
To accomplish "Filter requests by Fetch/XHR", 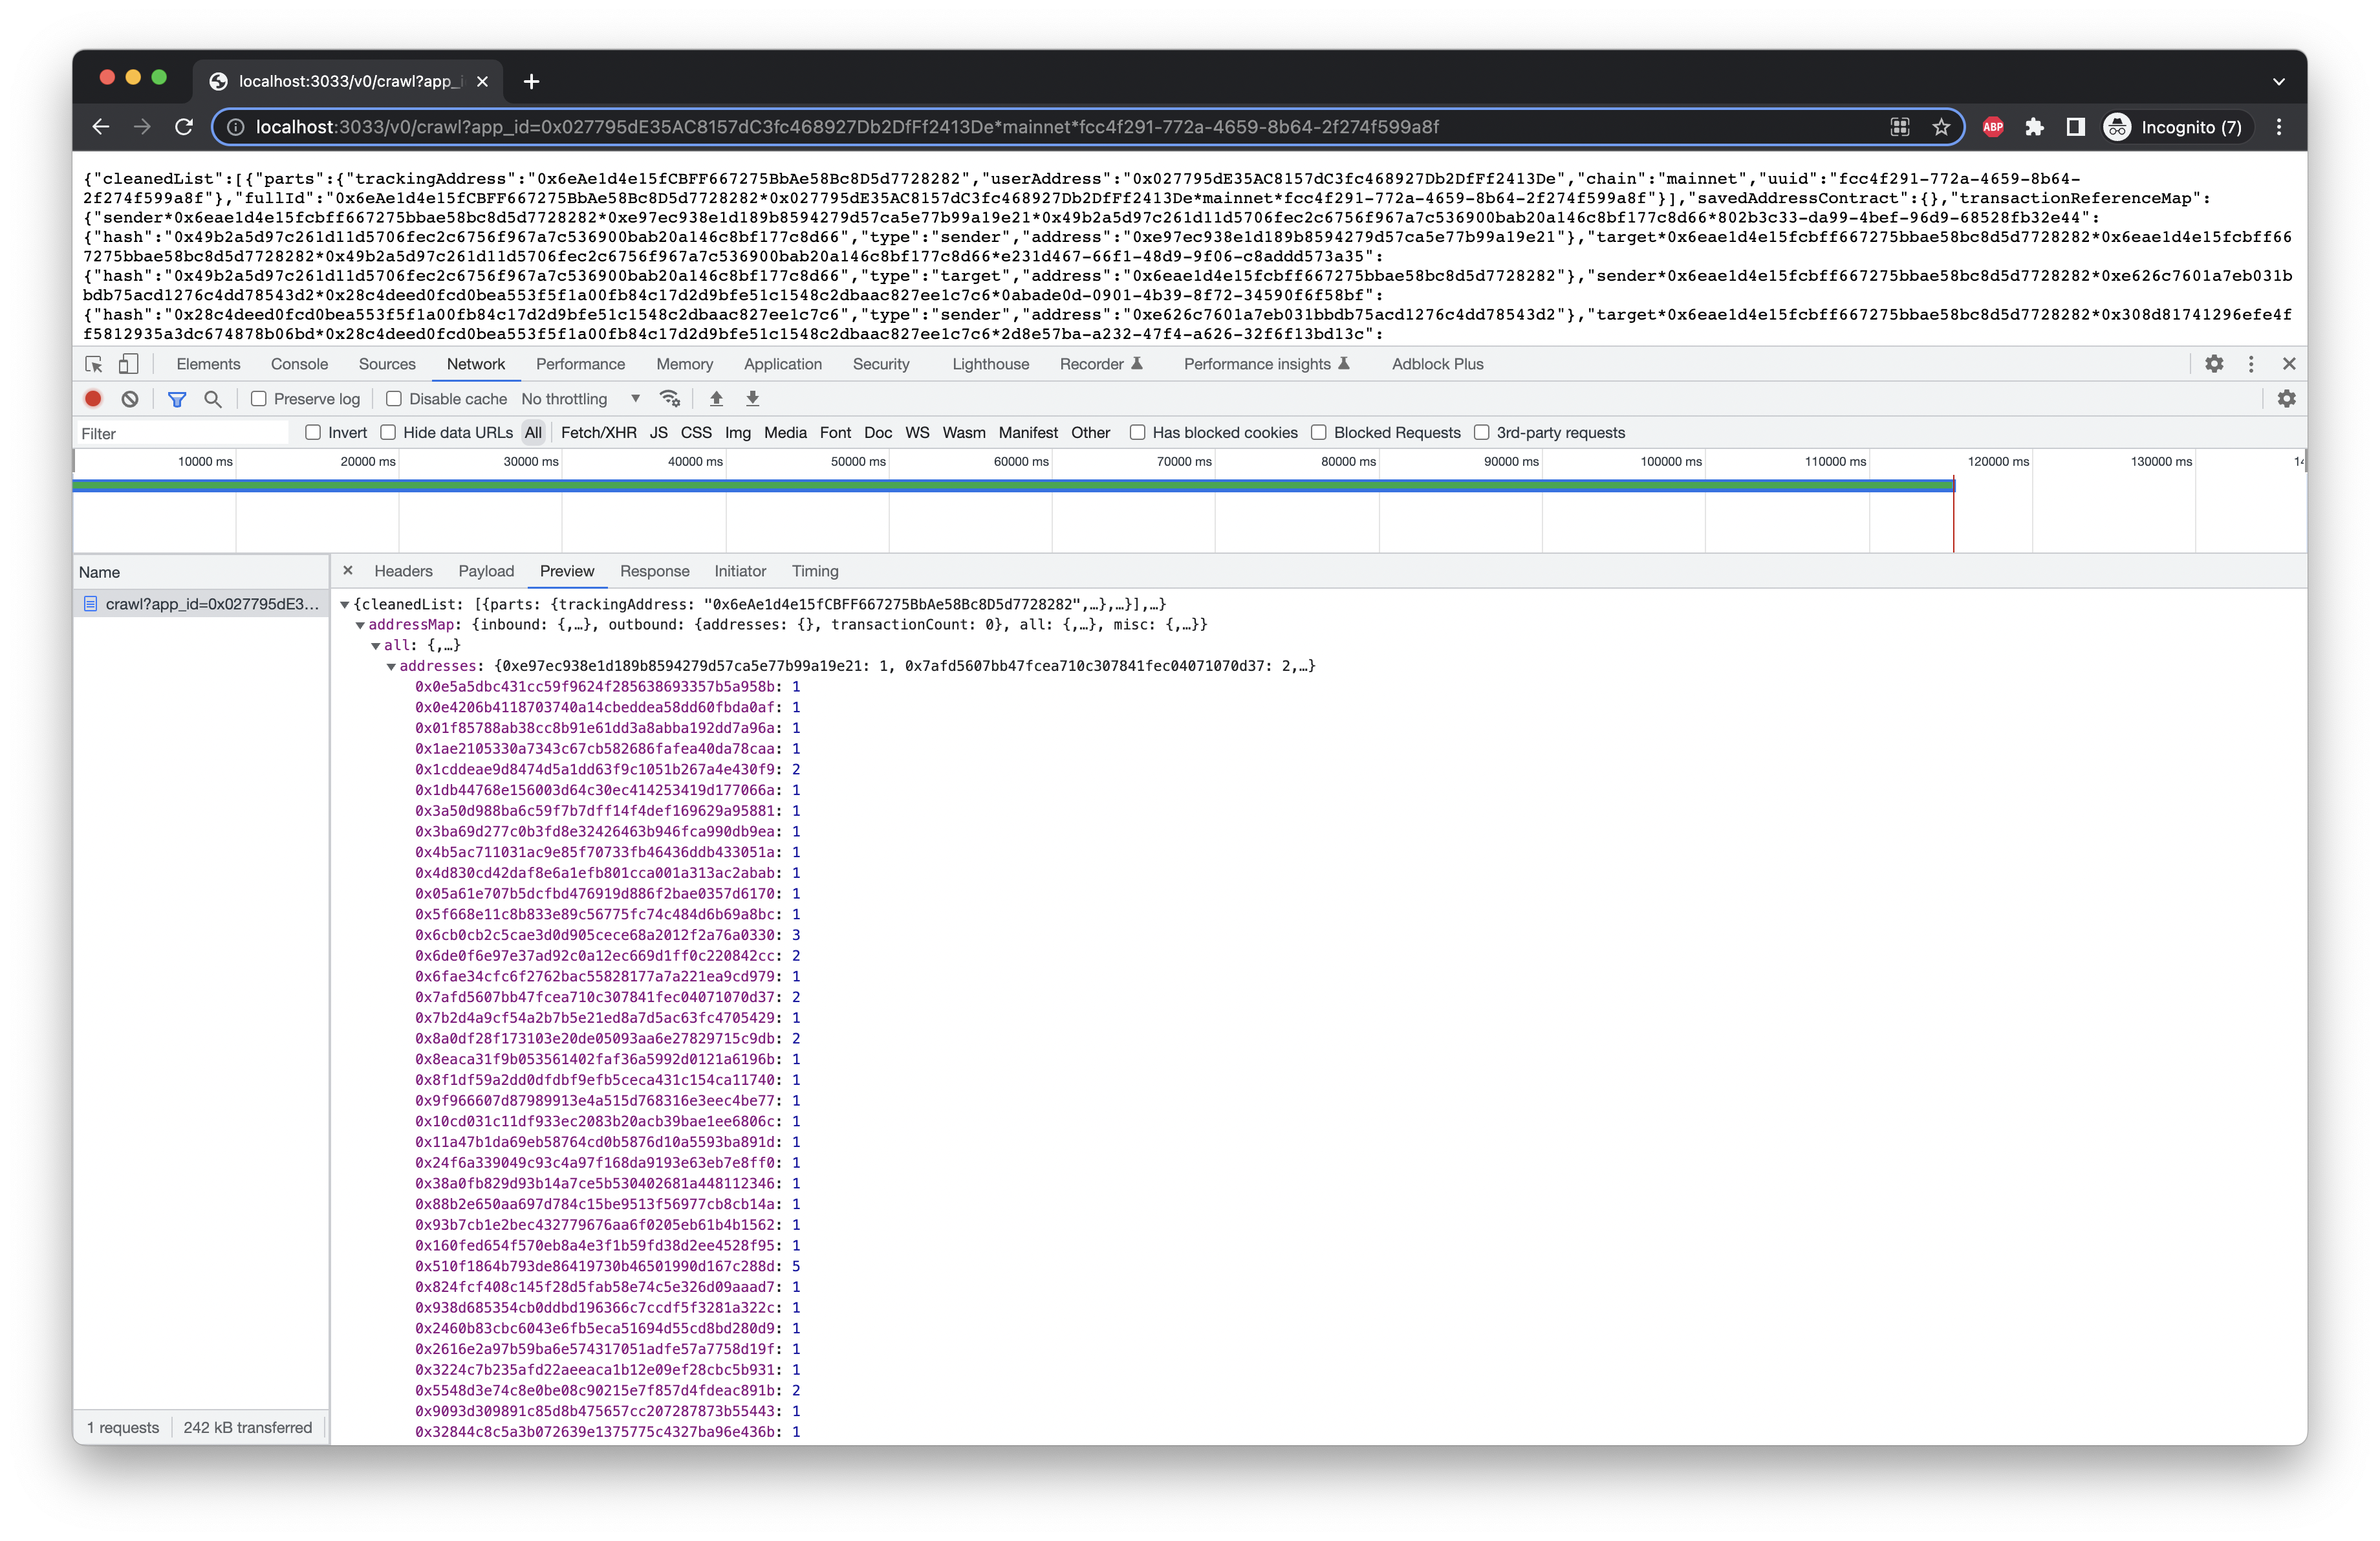I will click(x=598, y=433).
